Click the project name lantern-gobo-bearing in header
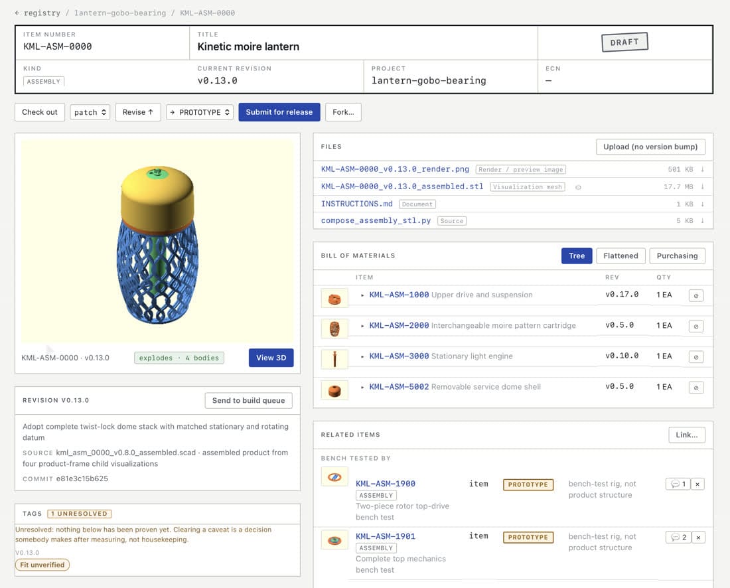 click(429, 81)
